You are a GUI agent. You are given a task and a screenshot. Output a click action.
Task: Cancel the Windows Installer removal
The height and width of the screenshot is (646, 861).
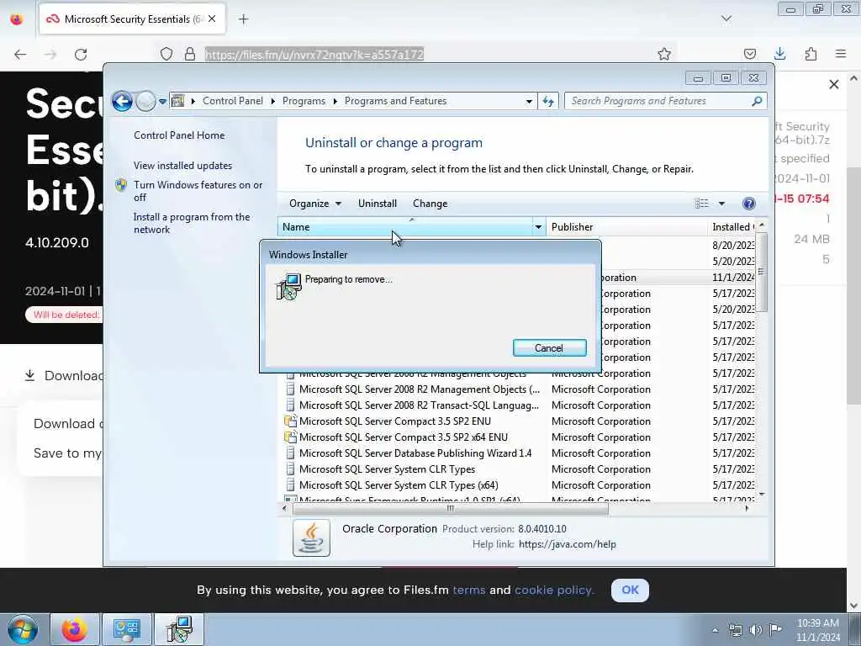pyautogui.click(x=549, y=347)
